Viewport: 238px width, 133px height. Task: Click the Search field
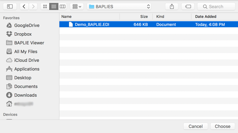coord(216,6)
